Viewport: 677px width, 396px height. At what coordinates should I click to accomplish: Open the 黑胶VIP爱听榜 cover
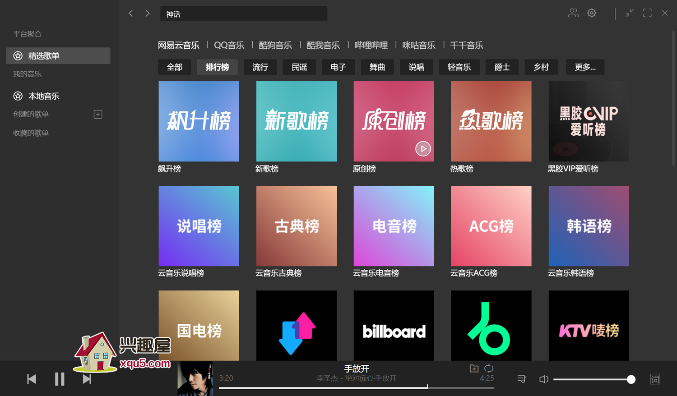coord(589,121)
